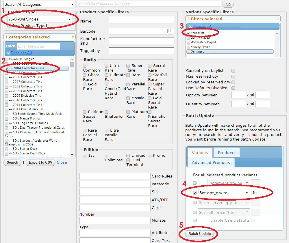Click Deselect All link in categories list
The image size is (289, 243).
pos(21,53)
